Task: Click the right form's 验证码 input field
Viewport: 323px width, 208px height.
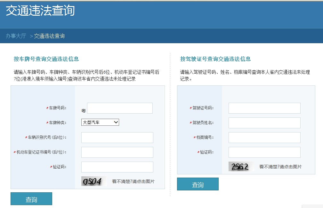Action: tap(264, 152)
